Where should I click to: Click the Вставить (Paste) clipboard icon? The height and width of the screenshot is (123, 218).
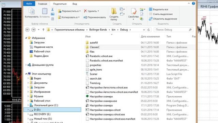45,11
